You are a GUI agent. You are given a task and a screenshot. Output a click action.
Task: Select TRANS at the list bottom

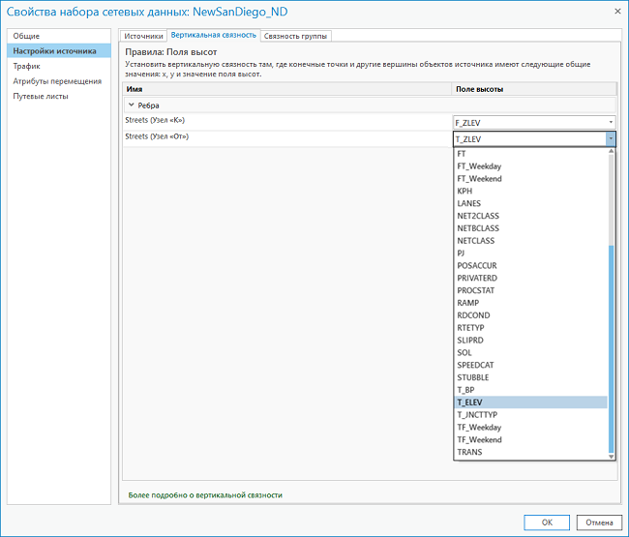point(469,452)
